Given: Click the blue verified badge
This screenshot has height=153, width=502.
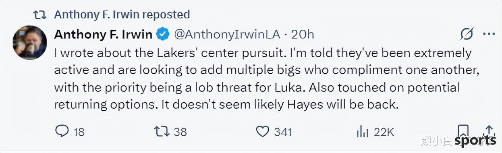Looking at the screenshot, I should (162, 35).
